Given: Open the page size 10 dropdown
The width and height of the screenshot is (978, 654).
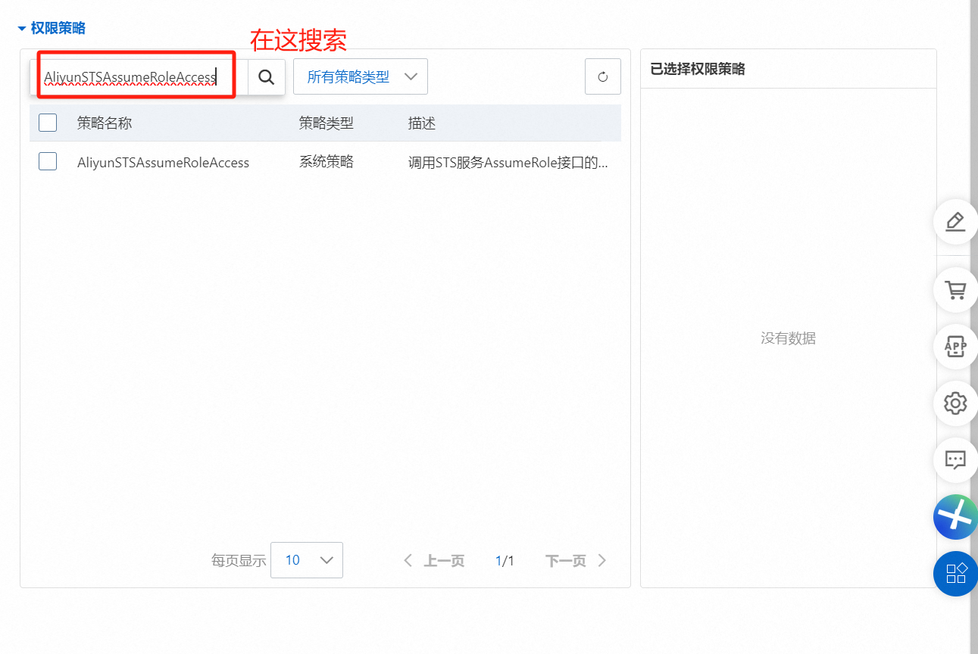Looking at the screenshot, I should click(307, 560).
